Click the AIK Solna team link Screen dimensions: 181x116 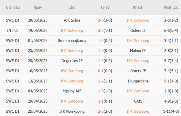coord(72,20)
